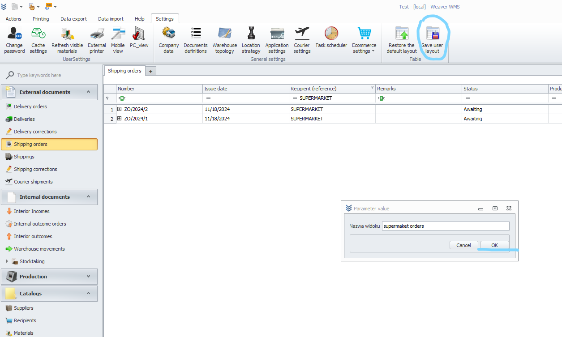This screenshot has width=562, height=337.
Task: Open External printer settings
Action: pyautogui.click(x=97, y=40)
